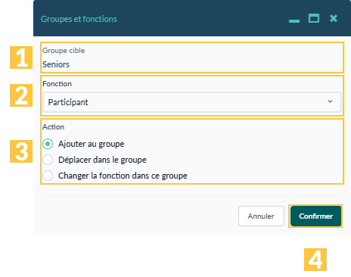Viewport: 351px width, 277px height.
Task: Click the Seniors target group value
Action: coord(56,64)
